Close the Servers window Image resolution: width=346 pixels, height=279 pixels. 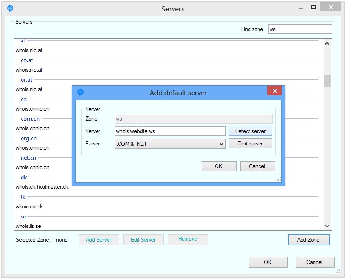pos(330,7)
